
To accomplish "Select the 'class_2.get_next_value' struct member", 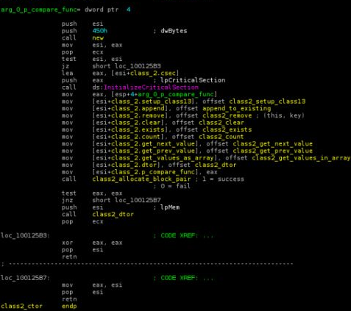I will click(153, 144).
